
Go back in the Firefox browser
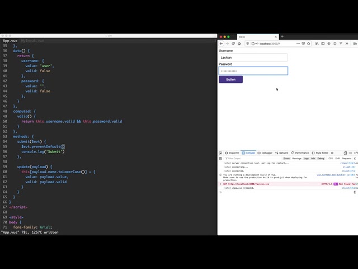tap(221, 44)
